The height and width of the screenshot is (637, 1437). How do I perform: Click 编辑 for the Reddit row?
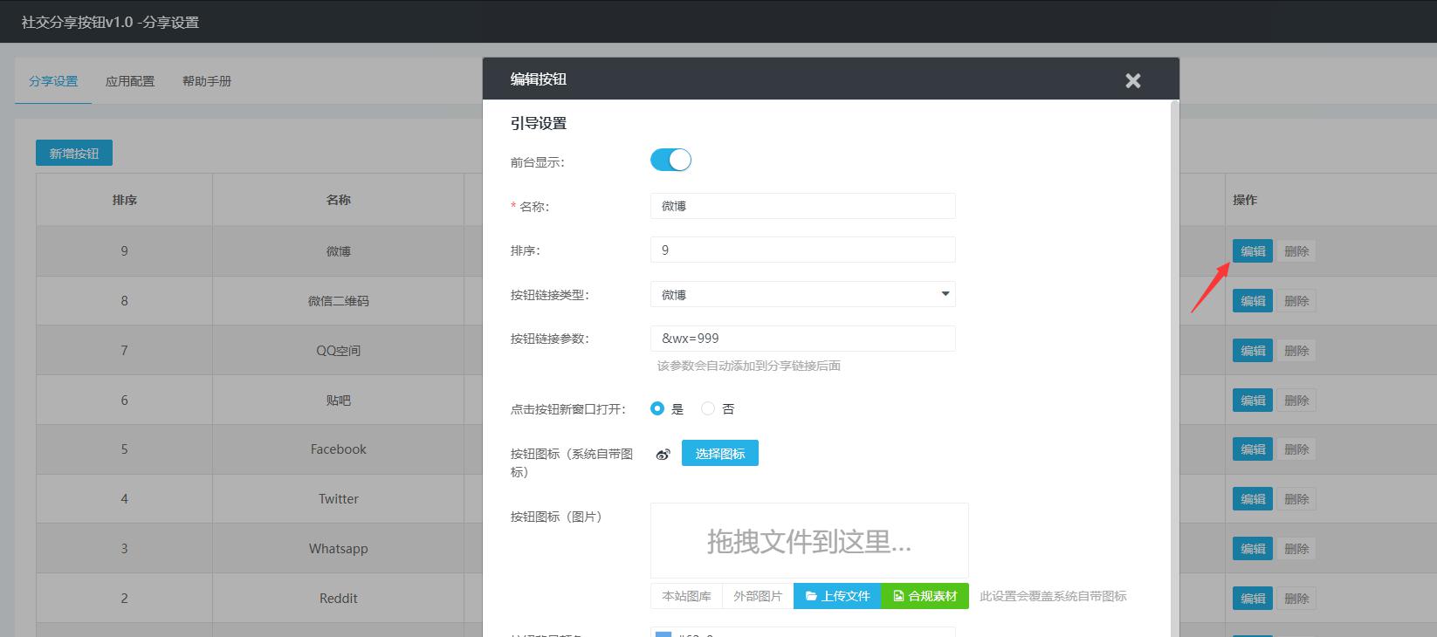1253,599
